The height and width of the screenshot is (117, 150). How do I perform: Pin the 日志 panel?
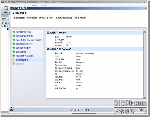tap(78, 110)
